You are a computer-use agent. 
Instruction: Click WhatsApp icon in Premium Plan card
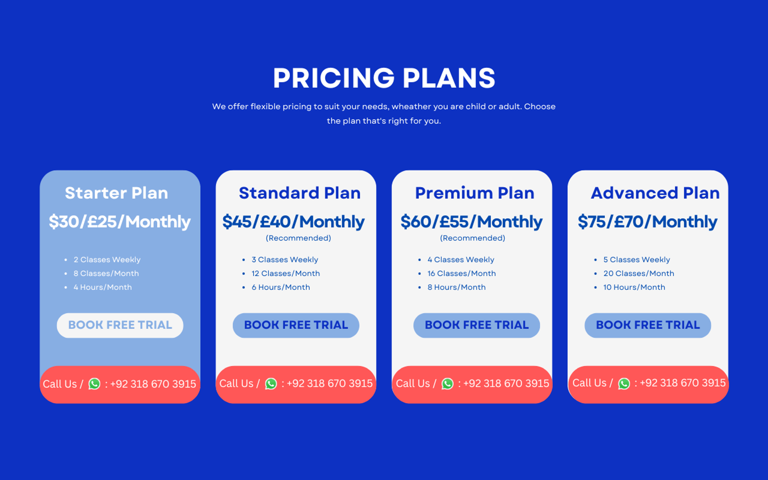tap(447, 384)
